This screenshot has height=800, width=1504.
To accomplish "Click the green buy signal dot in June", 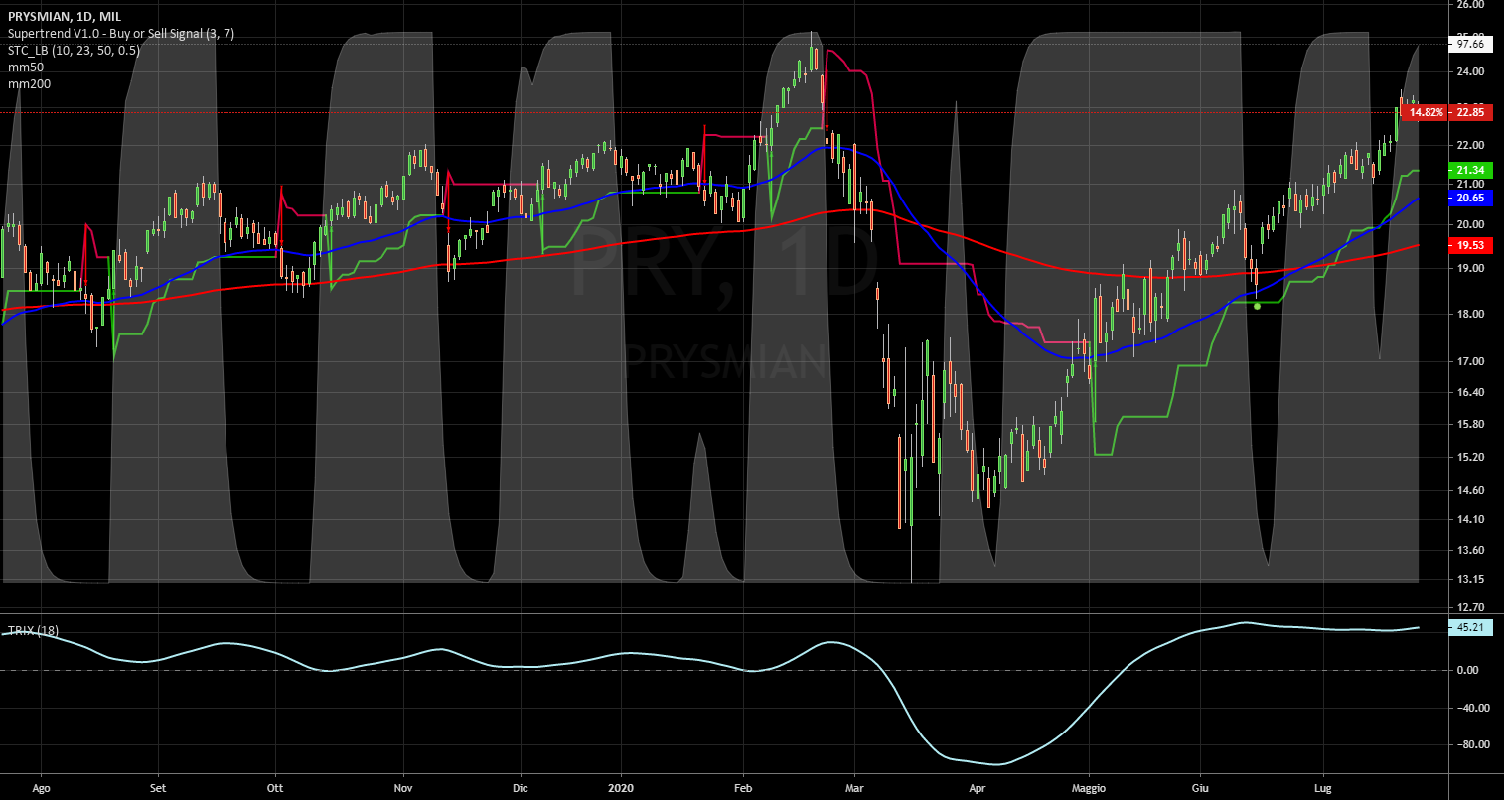I will [x=1258, y=306].
